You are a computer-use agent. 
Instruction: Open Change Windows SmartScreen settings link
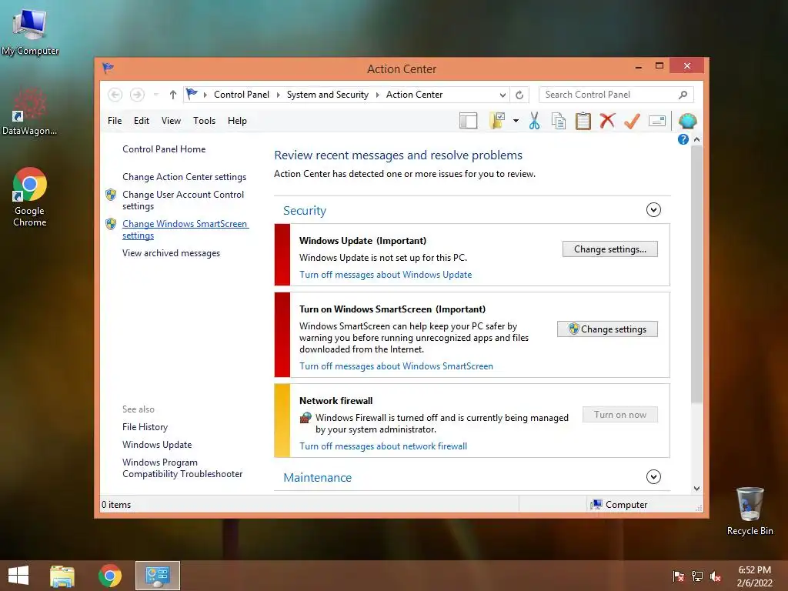tap(185, 229)
